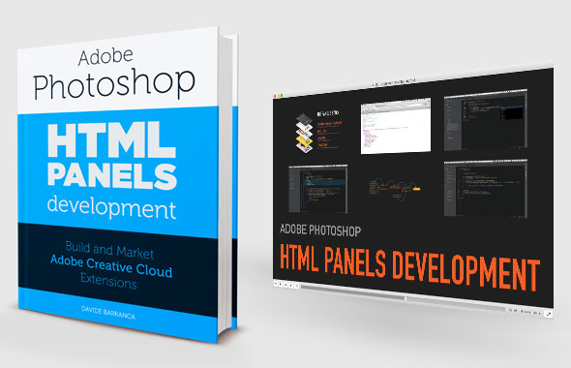The width and height of the screenshot is (571, 368).
Task: Click the word "Adobe" atop the book cover
Action: coord(105,56)
